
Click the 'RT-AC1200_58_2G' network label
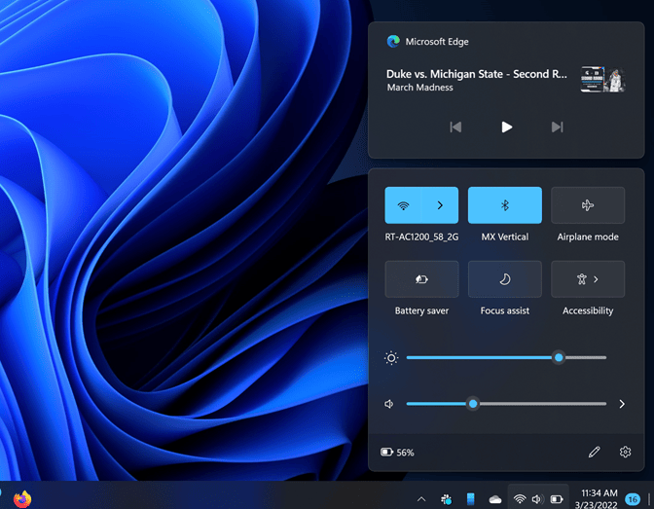point(421,236)
